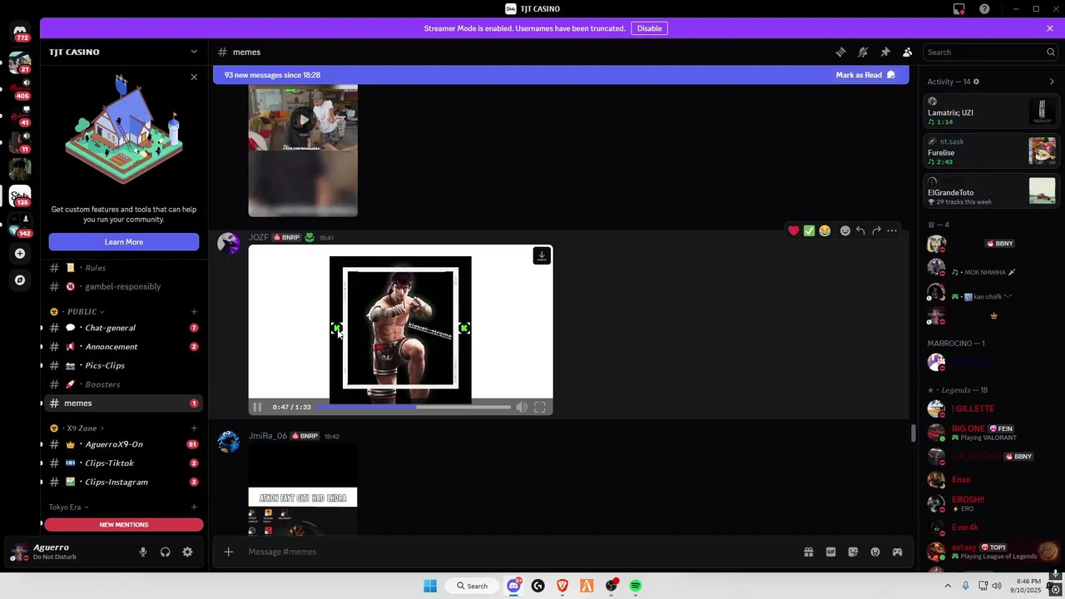Image resolution: width=1065 pixels, height=599 pixels.
Task: Collapse the X9 Zone category
Action: coord(81,428)
